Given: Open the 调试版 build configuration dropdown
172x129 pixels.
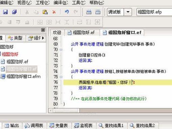Looking at the screenshot, I should [128, 12].
